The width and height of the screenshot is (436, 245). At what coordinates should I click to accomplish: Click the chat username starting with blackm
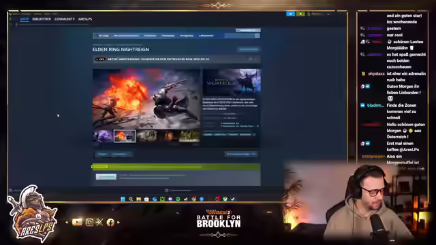(x=375, y=105)
